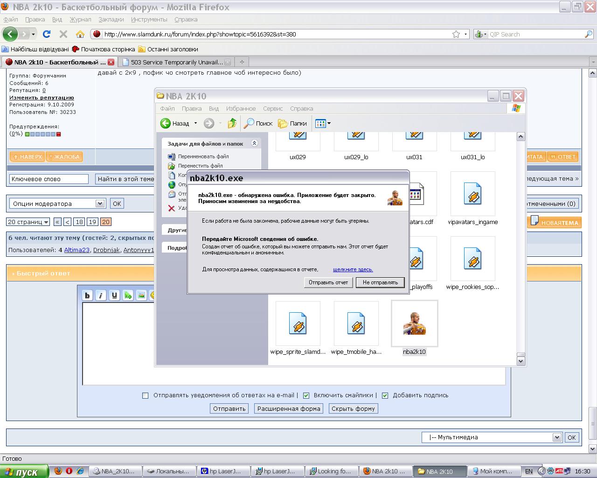Click the bold formatting button in quick reply

point(87,295)
